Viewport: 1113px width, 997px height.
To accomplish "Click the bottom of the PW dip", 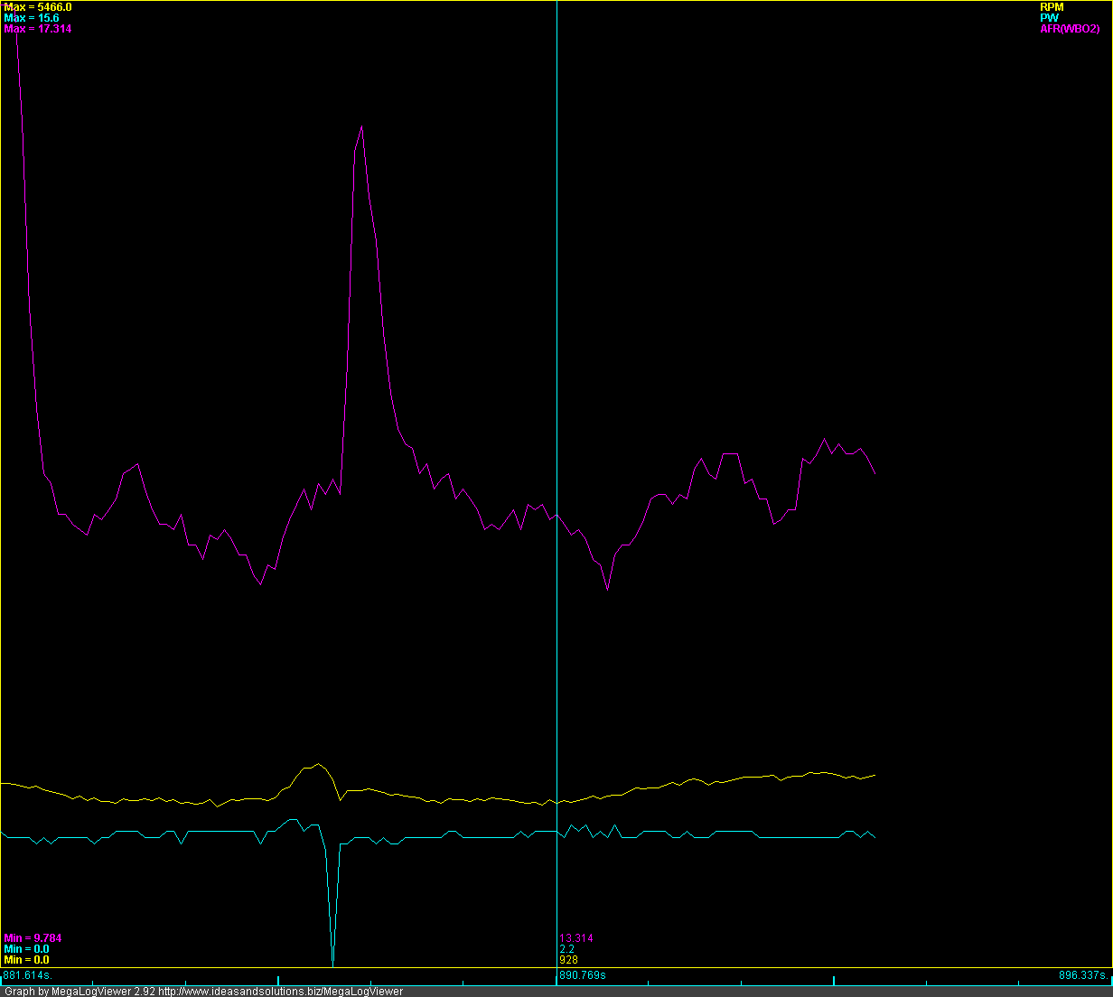I will pyautogui.click(x=332, y=963).
